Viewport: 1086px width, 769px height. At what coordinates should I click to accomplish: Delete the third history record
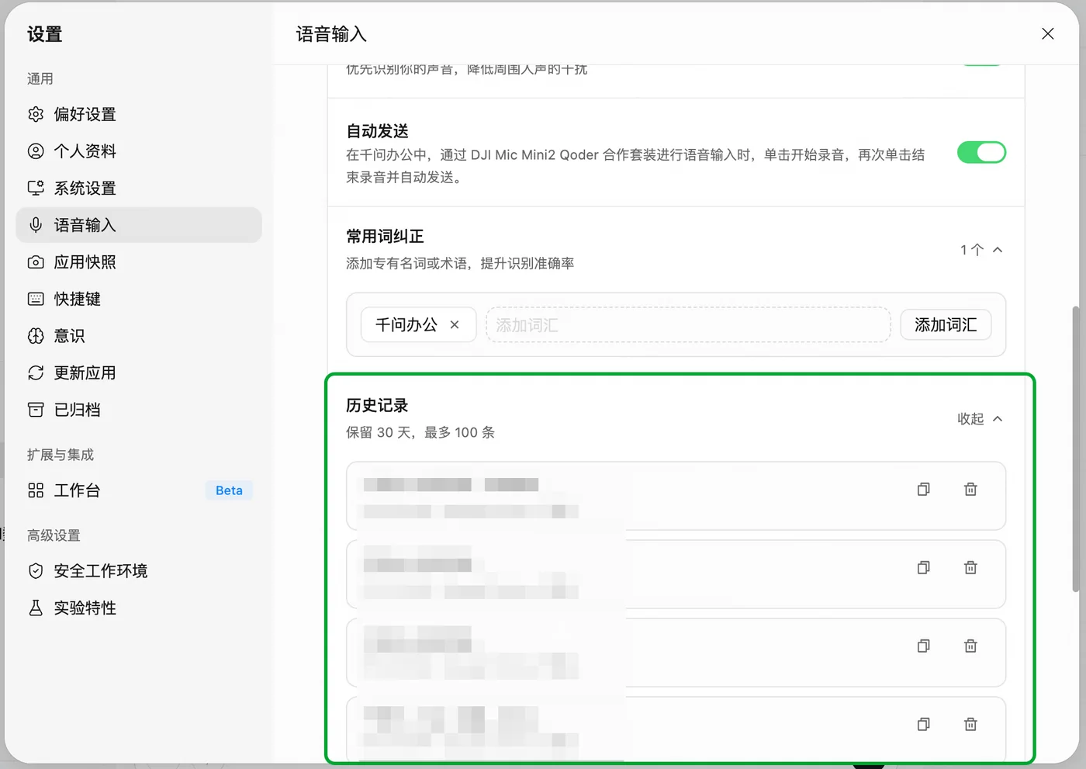[970, 646]
